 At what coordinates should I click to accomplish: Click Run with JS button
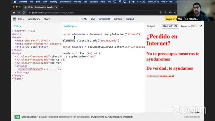(x=170, y=26)
